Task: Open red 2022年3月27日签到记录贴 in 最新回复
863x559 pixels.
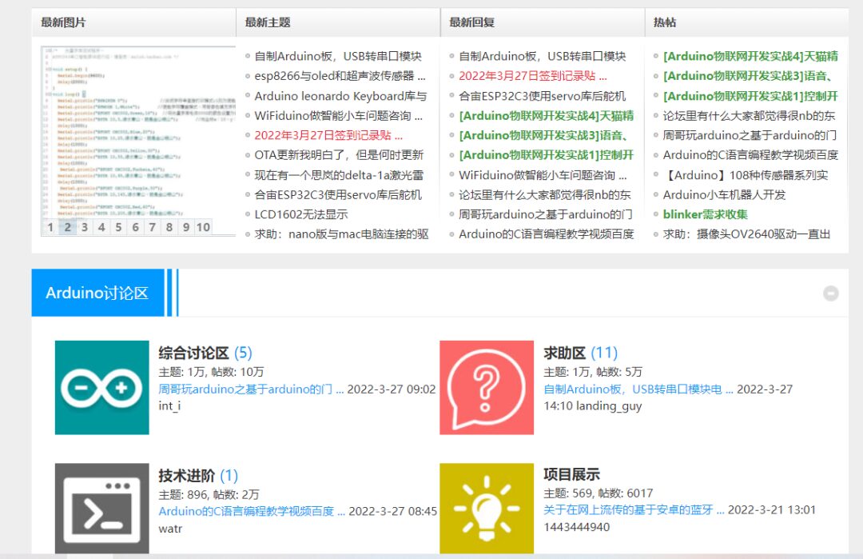Action: 532,76
